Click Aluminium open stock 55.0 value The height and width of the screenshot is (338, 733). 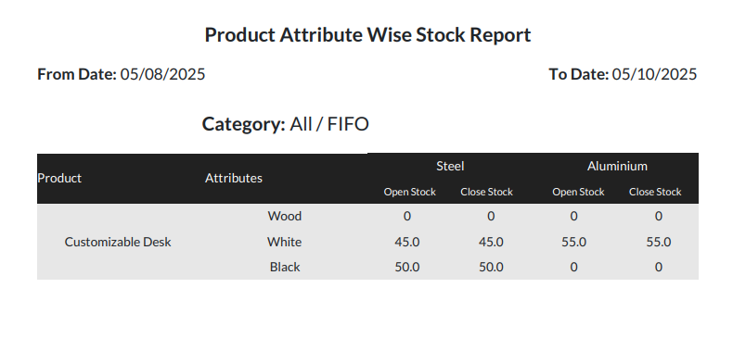pyautogui.click(x=574, y=242)
